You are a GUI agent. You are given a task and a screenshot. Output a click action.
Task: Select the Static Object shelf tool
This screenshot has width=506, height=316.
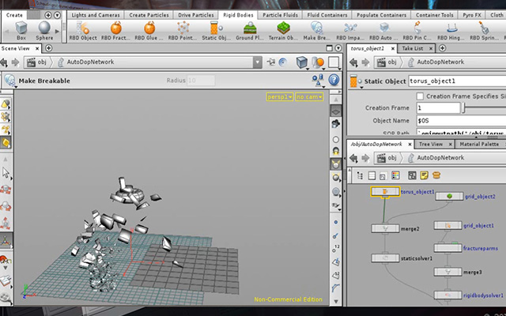(x=216, y=31)
